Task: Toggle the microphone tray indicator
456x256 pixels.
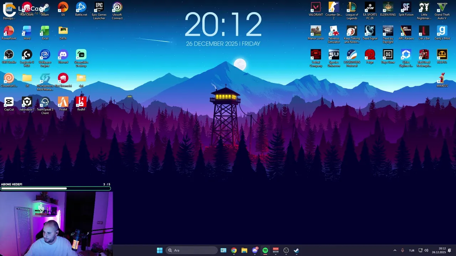Action: tap(403, 250)
